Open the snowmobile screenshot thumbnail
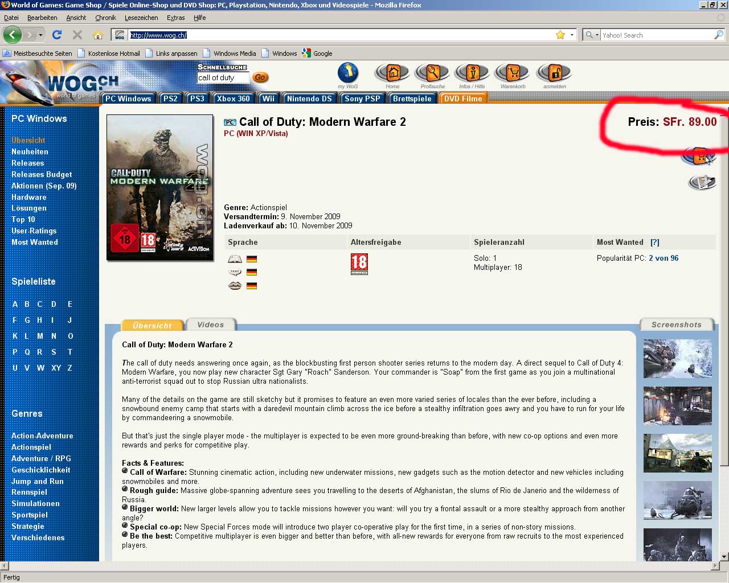 678,500
